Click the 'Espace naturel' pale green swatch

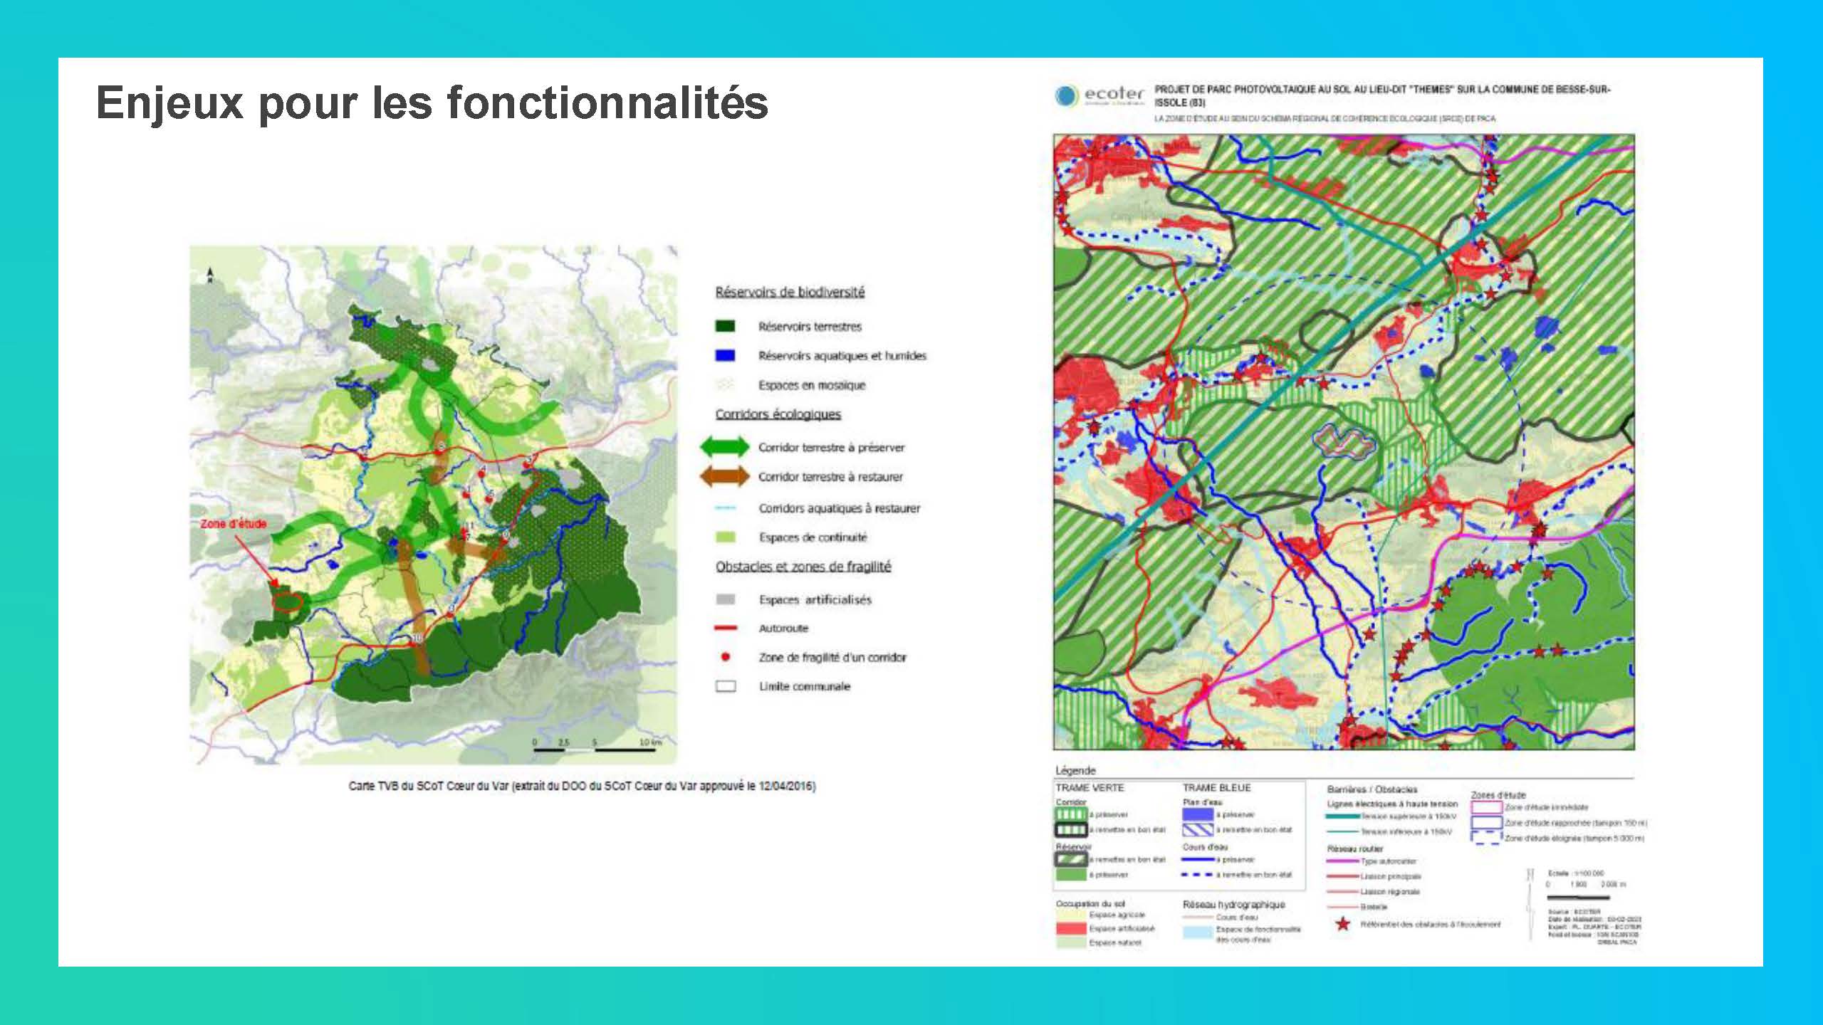tap(1071, 942)
